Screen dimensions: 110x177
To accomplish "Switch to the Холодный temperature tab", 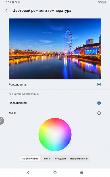I will pyautogui.click(x=60, y=159).
